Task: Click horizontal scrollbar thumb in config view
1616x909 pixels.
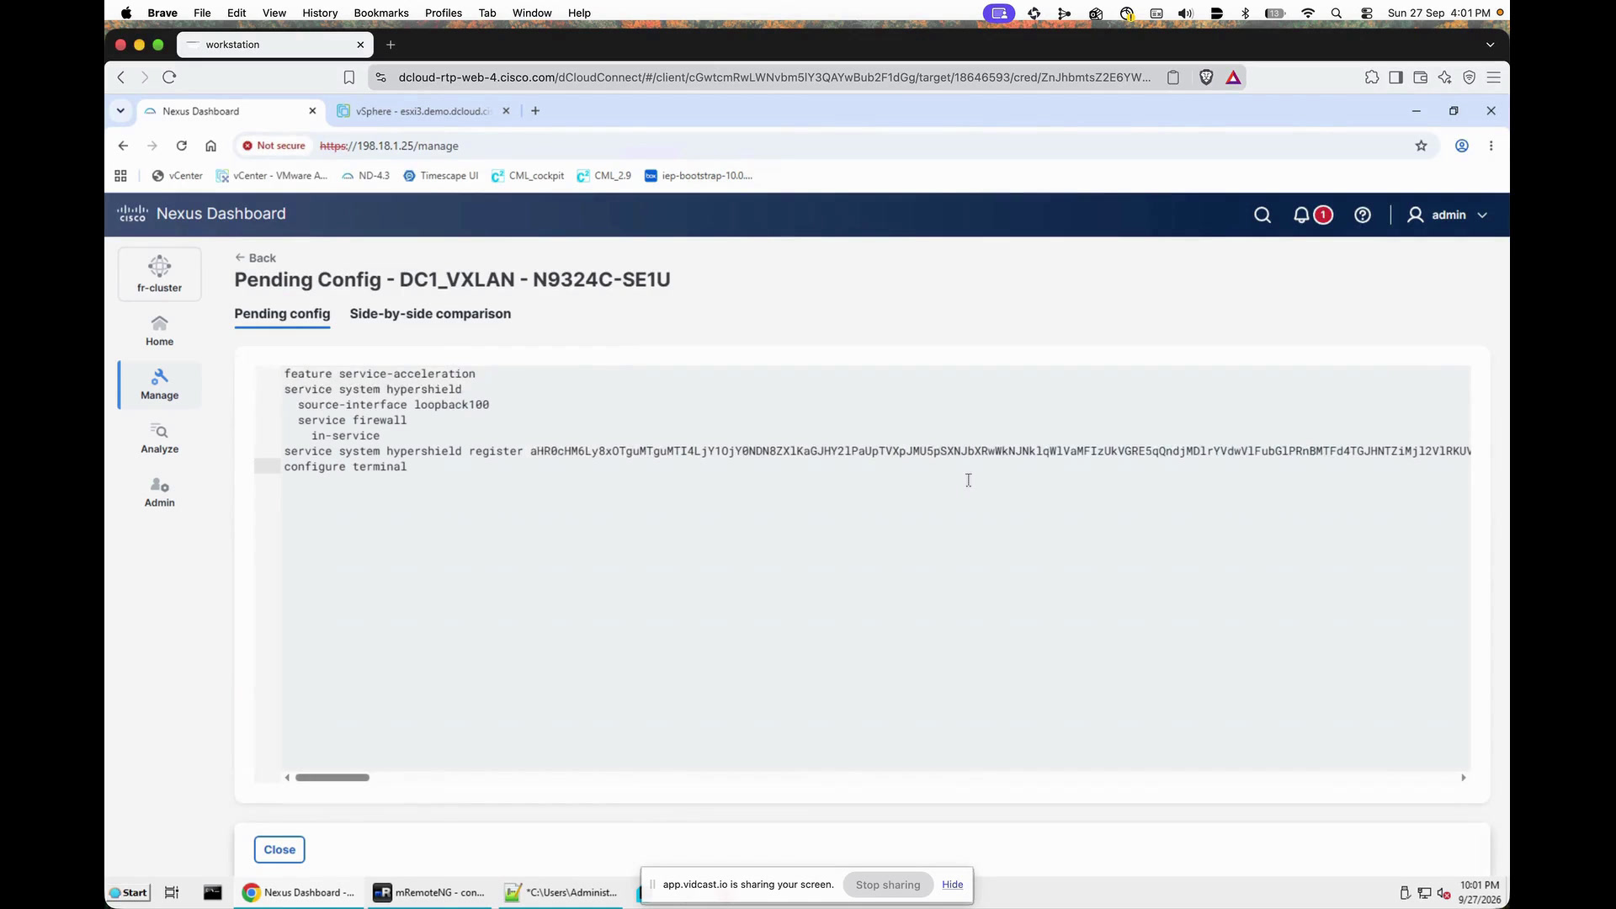Action: [332, 778]
